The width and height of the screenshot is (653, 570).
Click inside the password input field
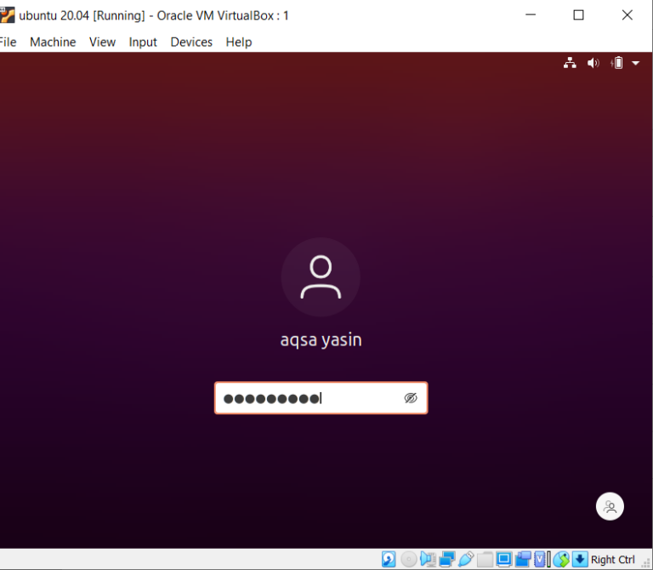coord(306,398)
